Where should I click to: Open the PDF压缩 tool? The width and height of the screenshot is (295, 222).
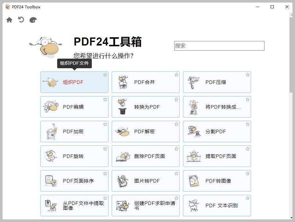217,82
